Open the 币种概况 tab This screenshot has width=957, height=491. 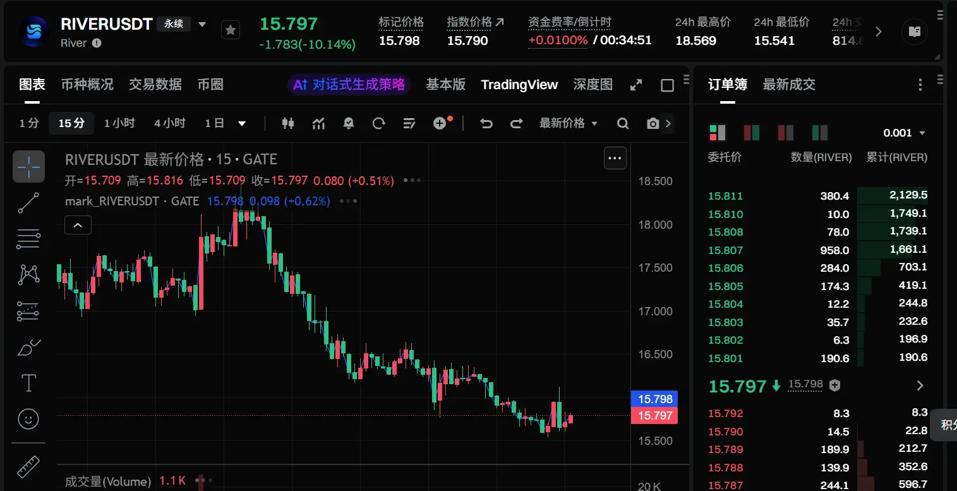tap(87, 85)
